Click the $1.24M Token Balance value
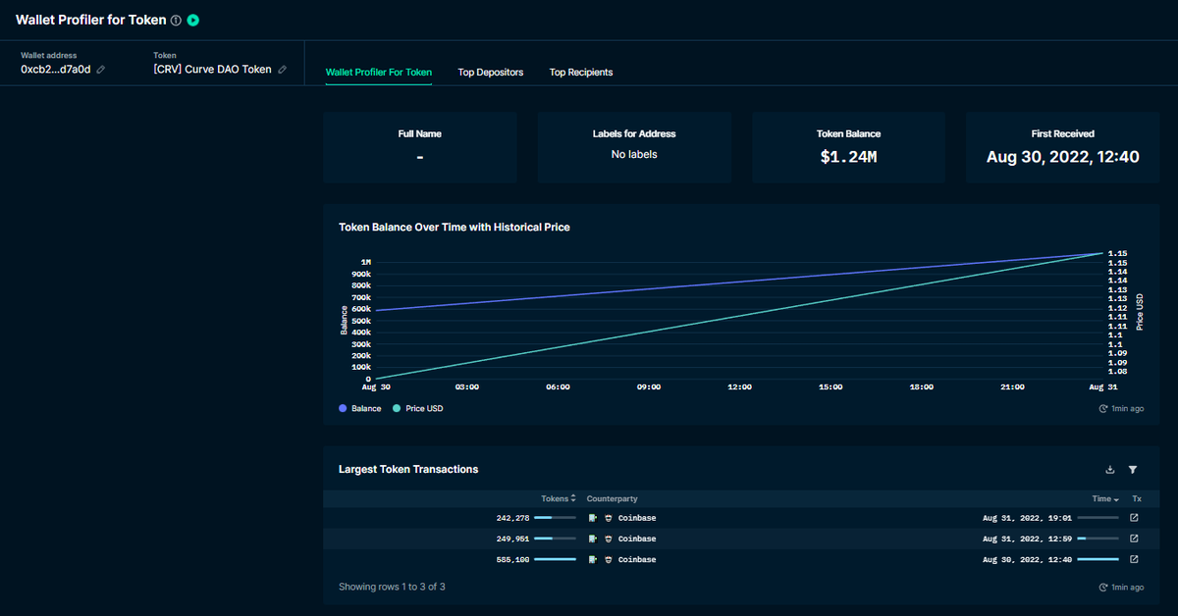 pos(848,156)
